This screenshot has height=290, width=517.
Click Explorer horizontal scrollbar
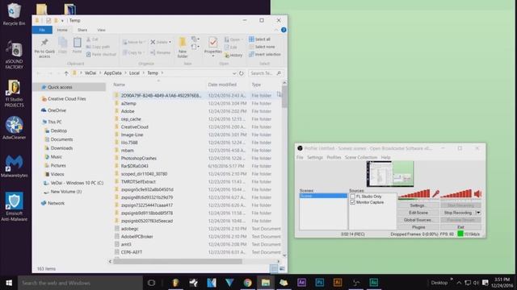178,261
